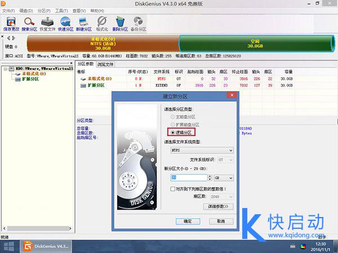
Task: Click the 删除分区 delete partition icon
Action: point(120,24)
